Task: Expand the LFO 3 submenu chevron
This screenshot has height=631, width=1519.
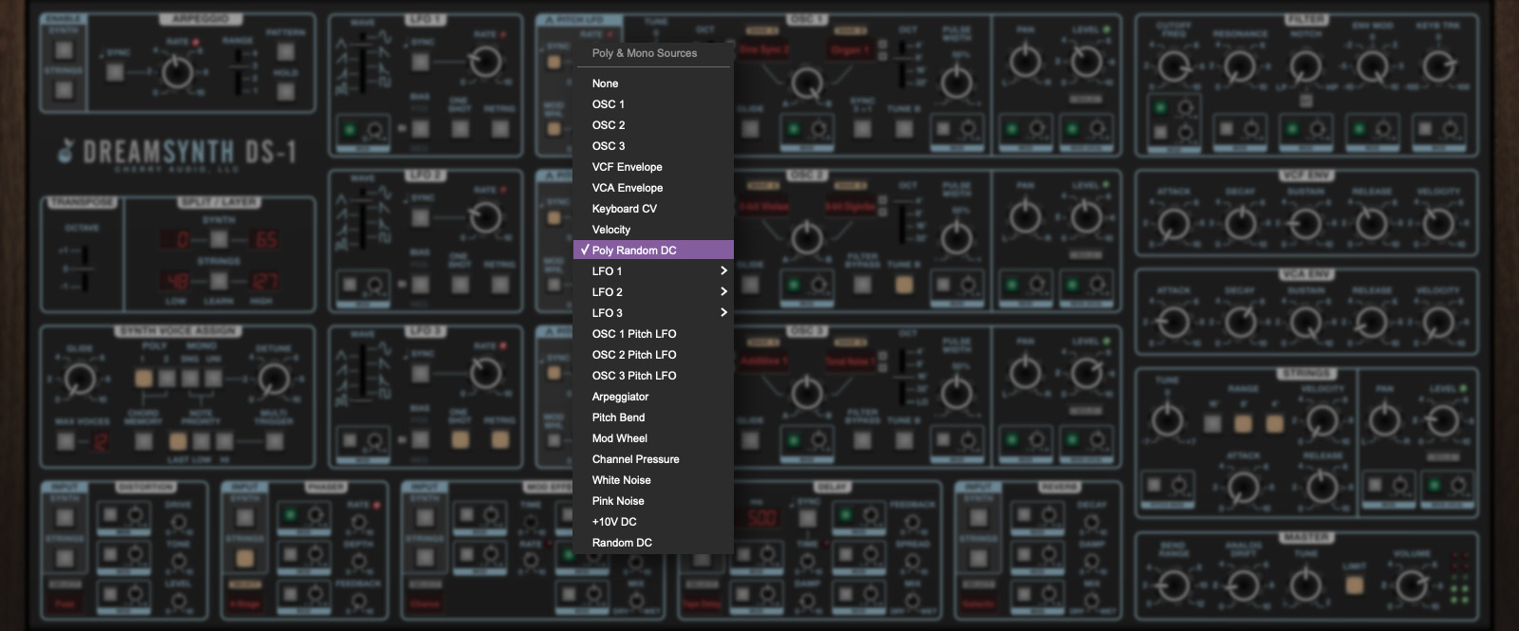Action: [723, 313]
